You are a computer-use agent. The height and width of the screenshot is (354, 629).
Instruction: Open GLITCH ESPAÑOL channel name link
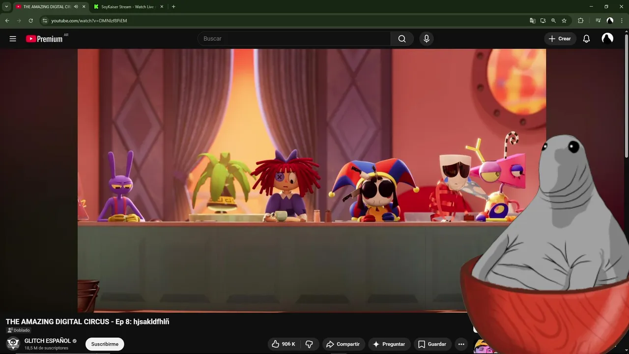pos(48,341)
